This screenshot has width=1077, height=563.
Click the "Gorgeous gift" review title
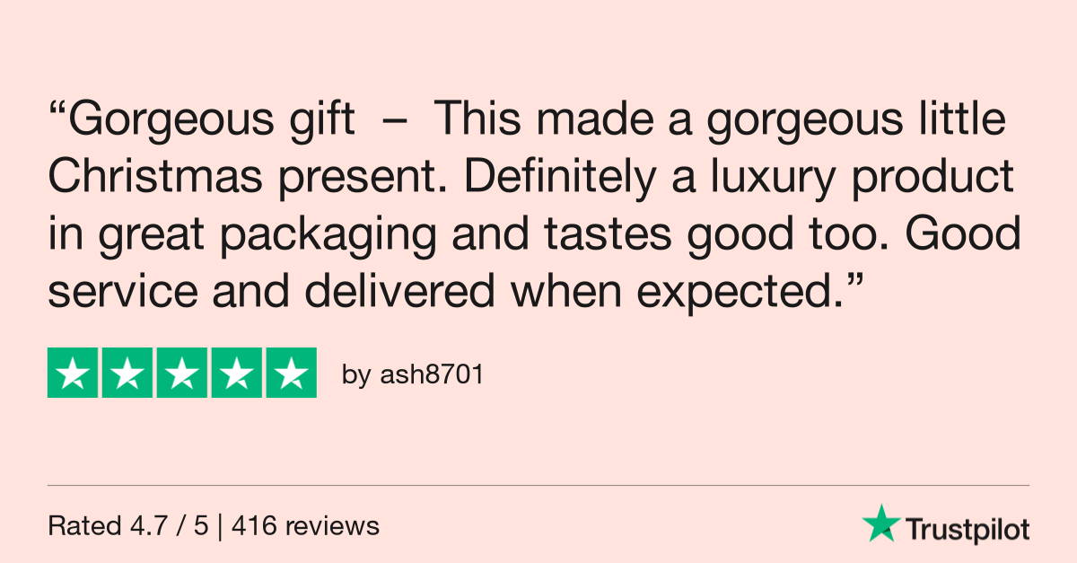(212, 120)
